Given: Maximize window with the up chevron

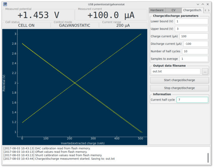Looking at the screenshot, I should pos(203,4).
